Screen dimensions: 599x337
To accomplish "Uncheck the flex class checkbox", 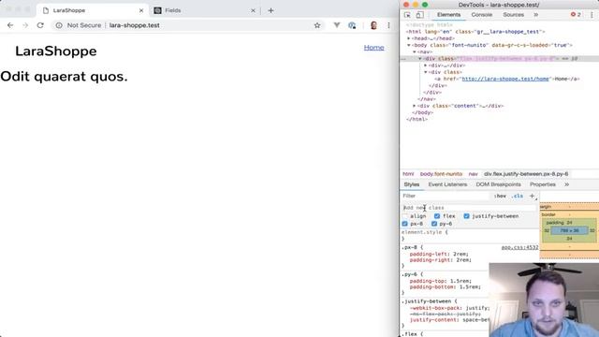I will (x=437, y=216).
